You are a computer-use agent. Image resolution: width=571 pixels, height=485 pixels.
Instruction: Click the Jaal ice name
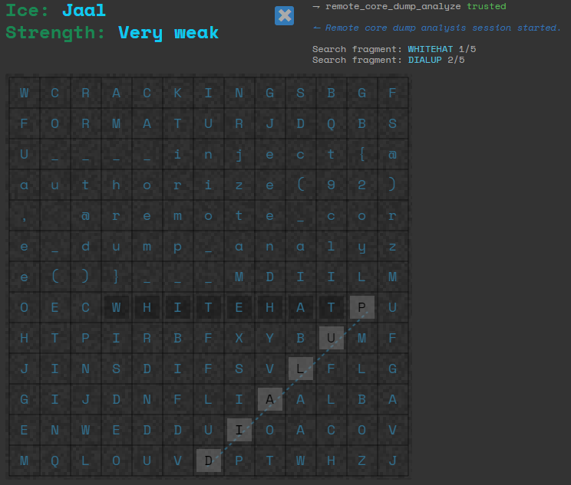tap(84, 11)
